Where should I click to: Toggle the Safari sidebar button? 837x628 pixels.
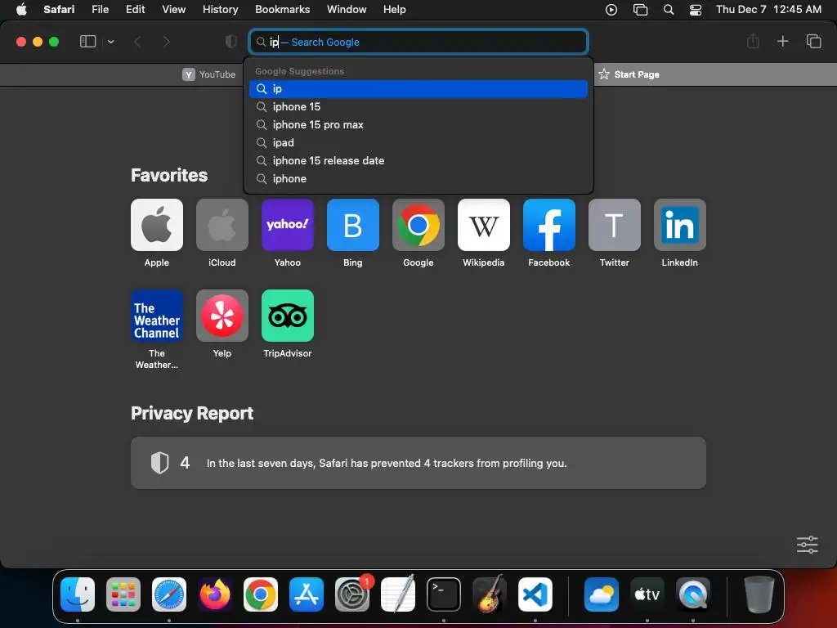pyautogui.click(x=87, y=42)
